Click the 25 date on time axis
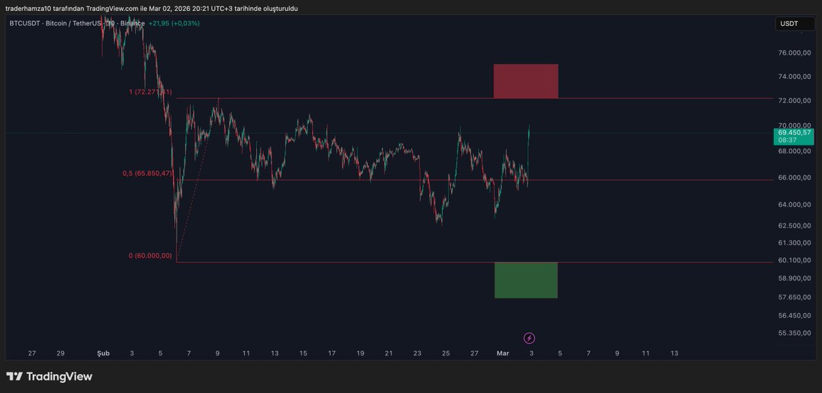The image size is (822, 393). coord(446,353)
